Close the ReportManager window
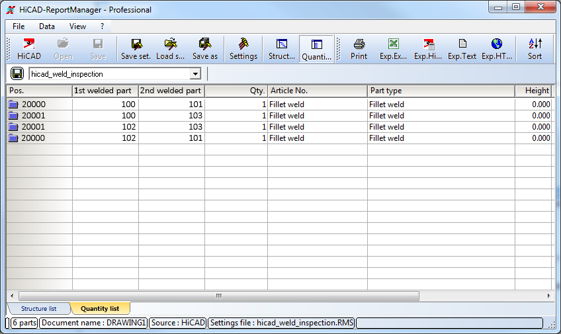Viewport: 561px width, 334px height. click(540, 7)
